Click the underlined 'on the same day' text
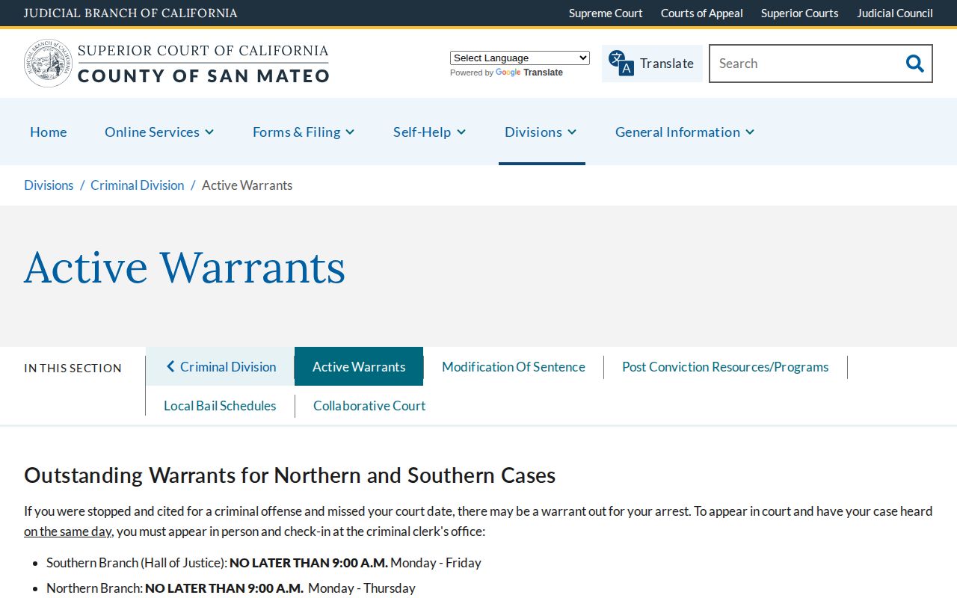Image resolution: width=957 pixels, height=598 pixels. pyautogui.click(x=68, y=531)
